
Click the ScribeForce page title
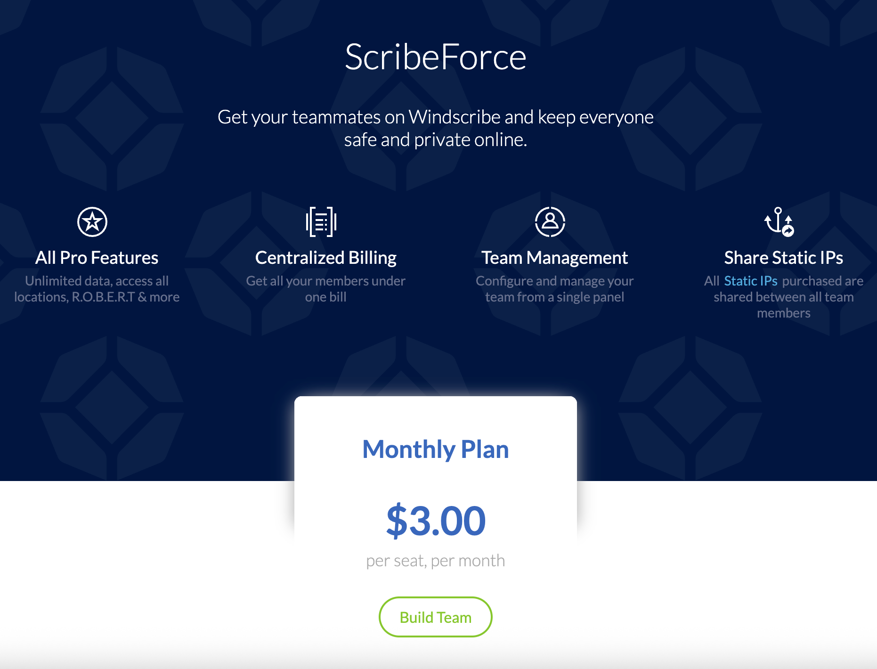[x=435, y=57]
